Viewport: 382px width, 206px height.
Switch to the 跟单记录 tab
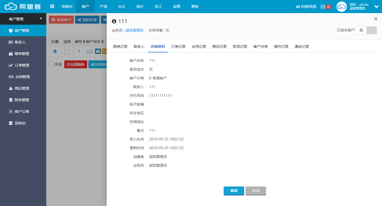pyautogui.click(x=120, y=47)
